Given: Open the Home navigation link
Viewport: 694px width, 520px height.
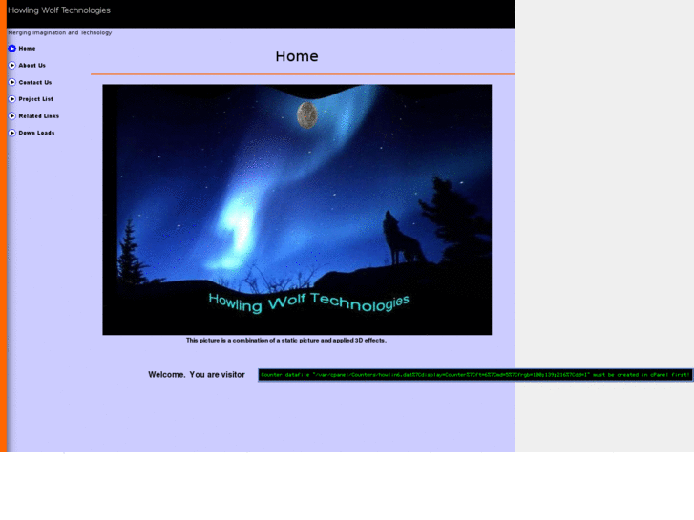Looking at the screenshot, I should [x=27, y=49].
